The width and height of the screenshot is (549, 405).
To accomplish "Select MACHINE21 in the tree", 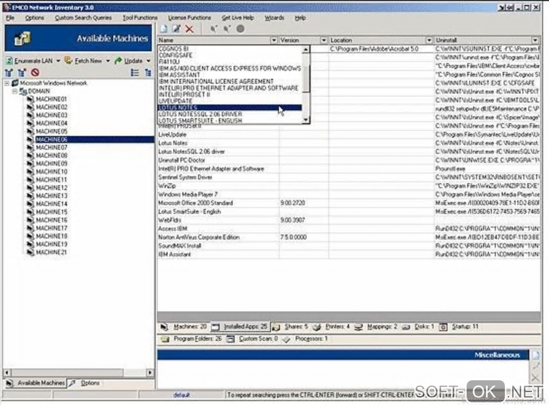I will [51, 252].
